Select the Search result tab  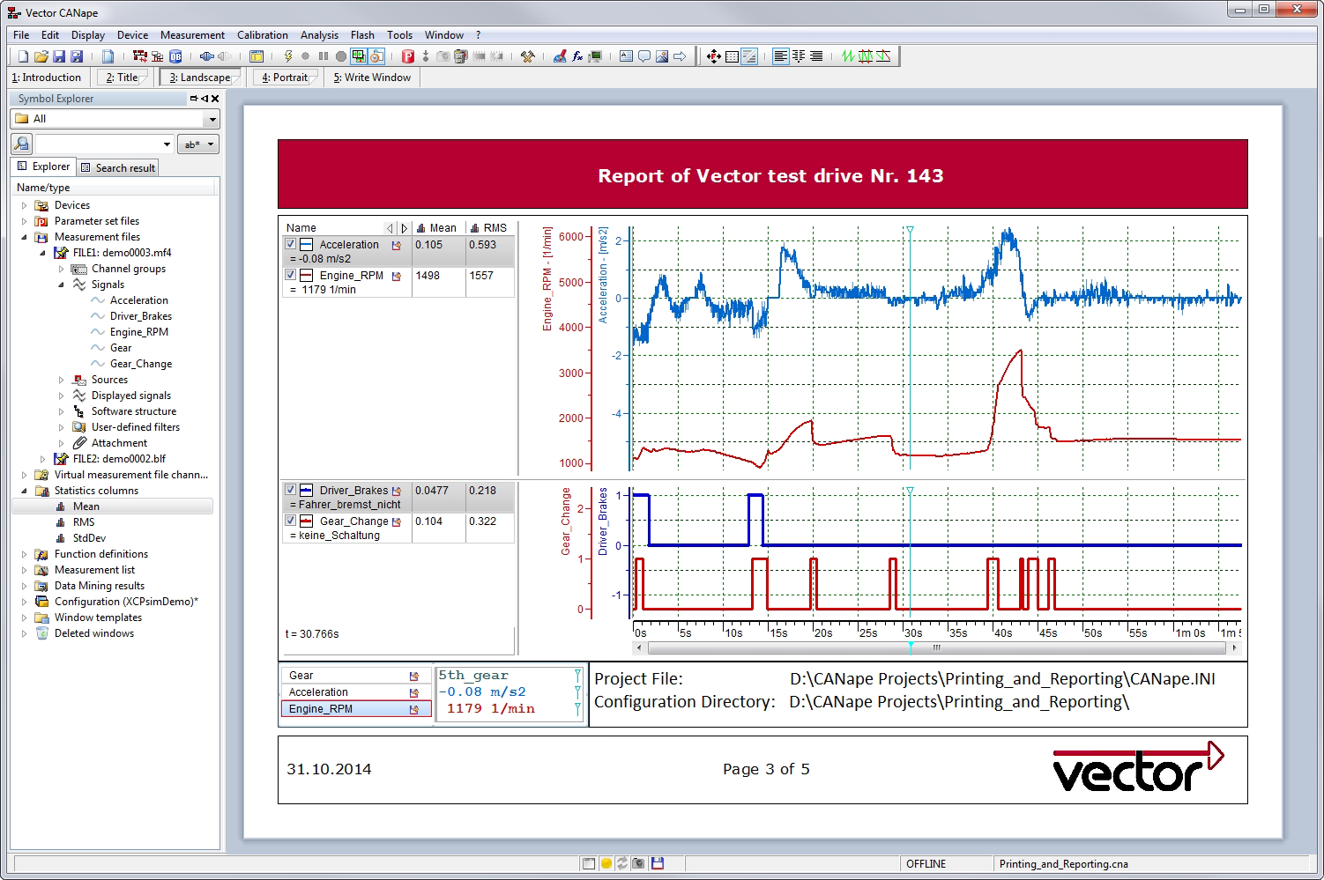tap(118, 167)
